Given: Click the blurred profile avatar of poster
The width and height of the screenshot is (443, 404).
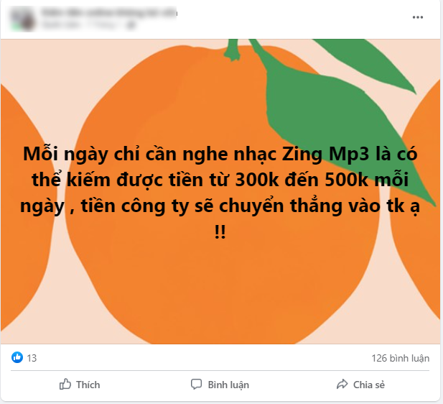Looking at the screenshot, I should point(22,19).
